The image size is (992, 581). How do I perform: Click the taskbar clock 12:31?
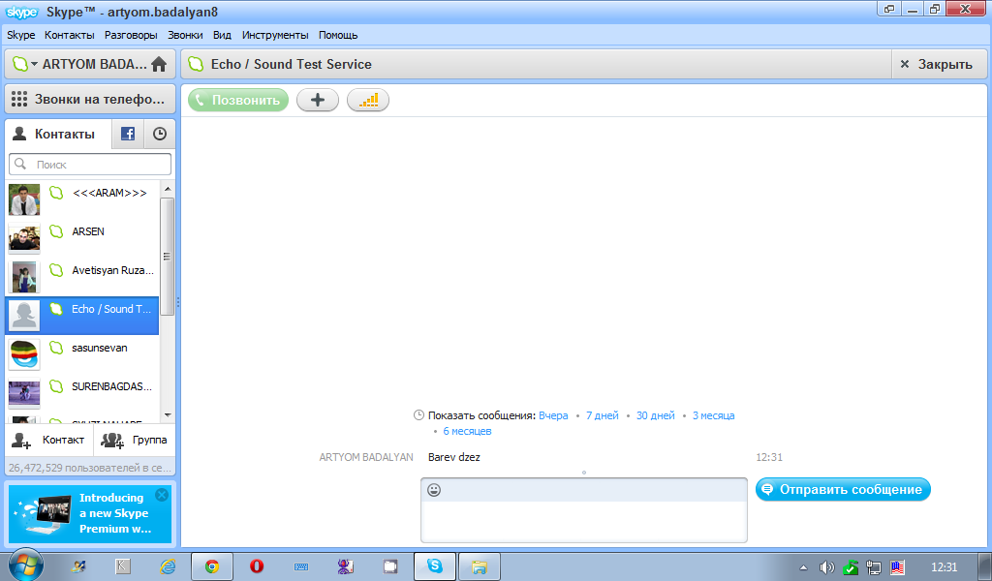944,567
